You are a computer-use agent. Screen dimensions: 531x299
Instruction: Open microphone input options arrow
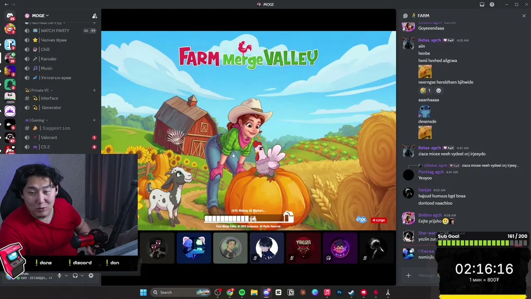pos(66,276)
